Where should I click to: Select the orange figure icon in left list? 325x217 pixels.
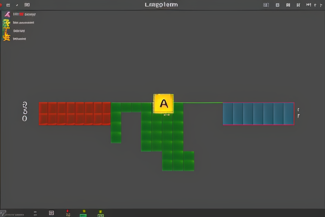[x=6, y=38]
